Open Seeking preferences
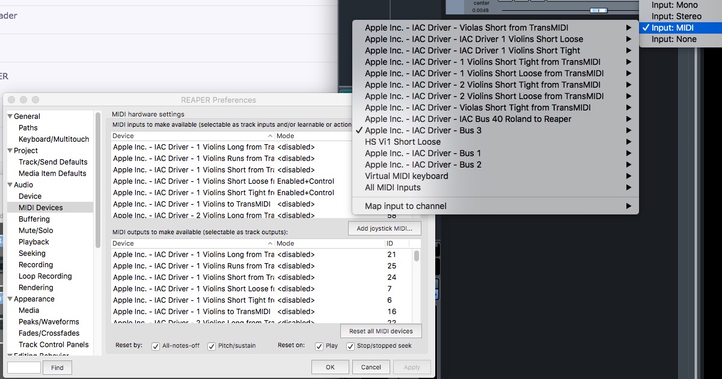 click(x=32, y=253)
